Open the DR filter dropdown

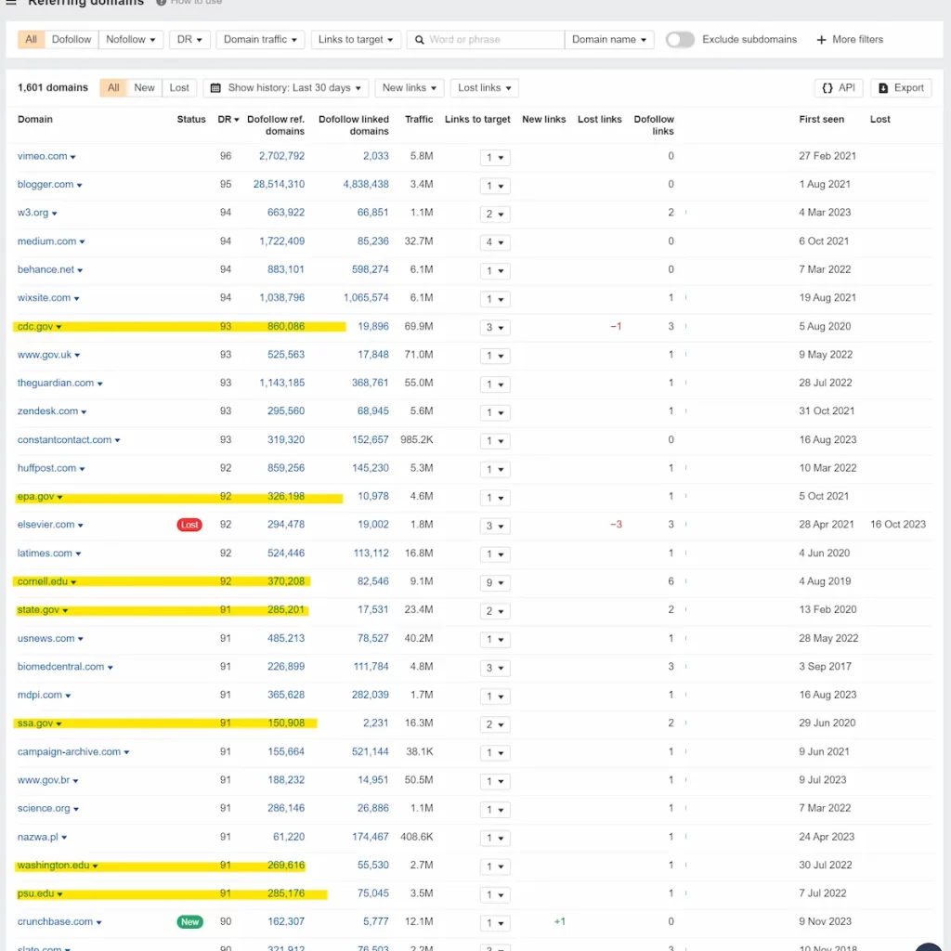pyautogui.click(x=189, y=39)
